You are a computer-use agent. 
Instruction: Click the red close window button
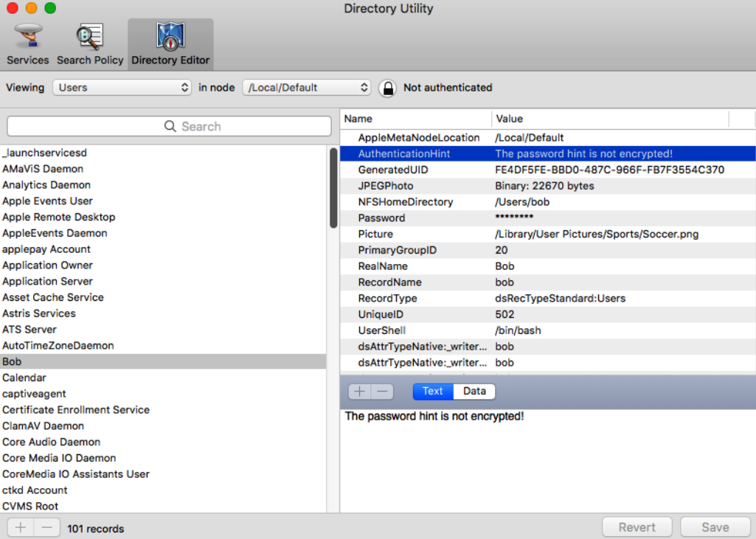pyautogui.click(x=13, y=7)
